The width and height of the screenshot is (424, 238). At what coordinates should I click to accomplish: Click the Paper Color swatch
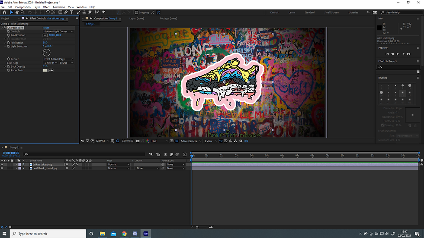pyautogui.click(x=45, y=70)
